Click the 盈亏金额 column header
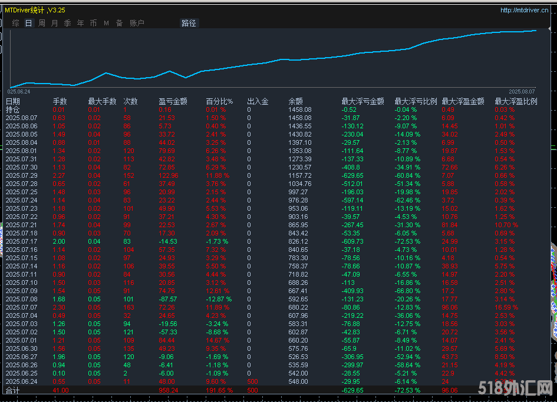557x402 pixels. click(x=173, y=101)
